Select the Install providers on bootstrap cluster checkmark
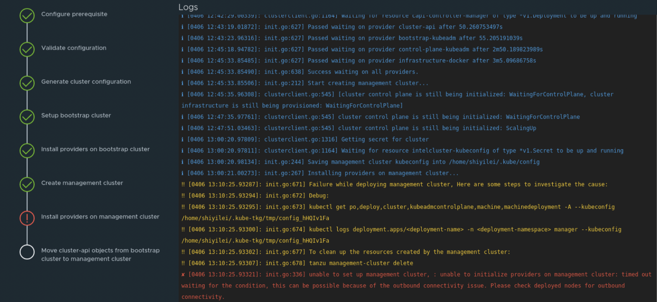The width and height of the screenshot is (657, 302). (27, 151)
